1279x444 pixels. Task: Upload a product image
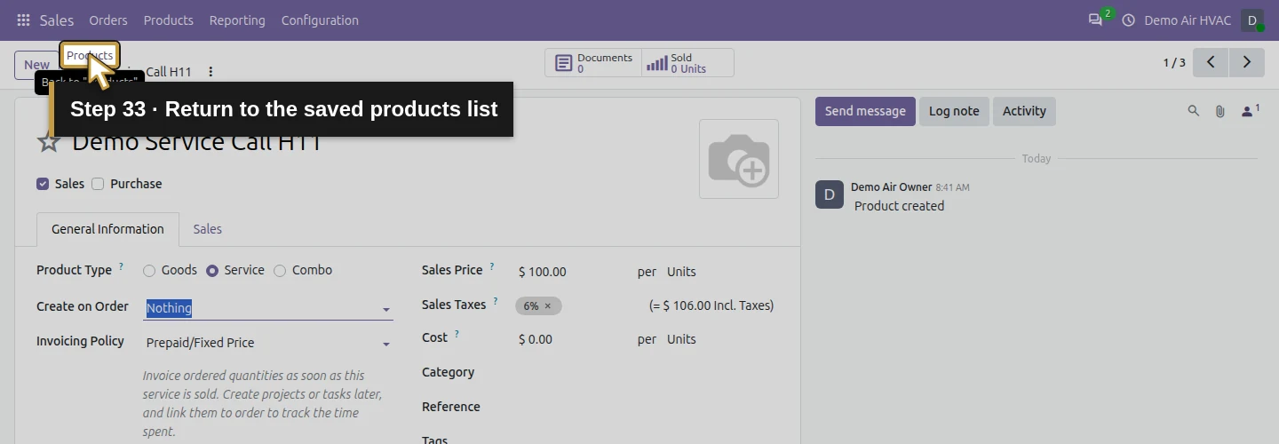tap(739, 159)
